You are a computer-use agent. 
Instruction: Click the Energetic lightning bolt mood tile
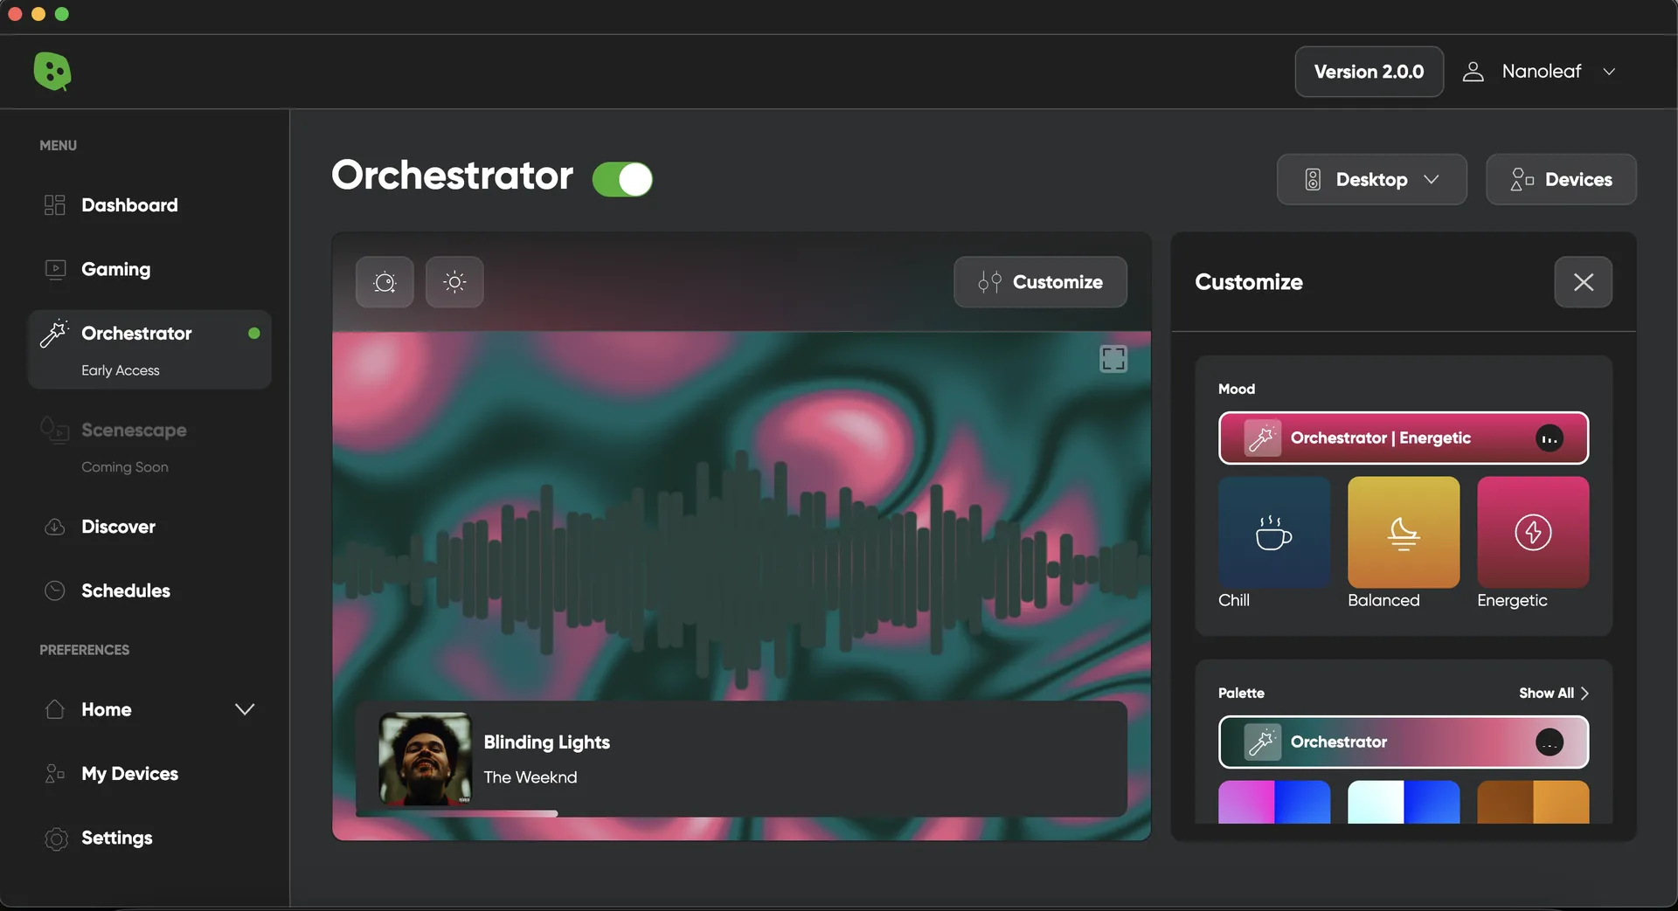[x=1533, y=532]
